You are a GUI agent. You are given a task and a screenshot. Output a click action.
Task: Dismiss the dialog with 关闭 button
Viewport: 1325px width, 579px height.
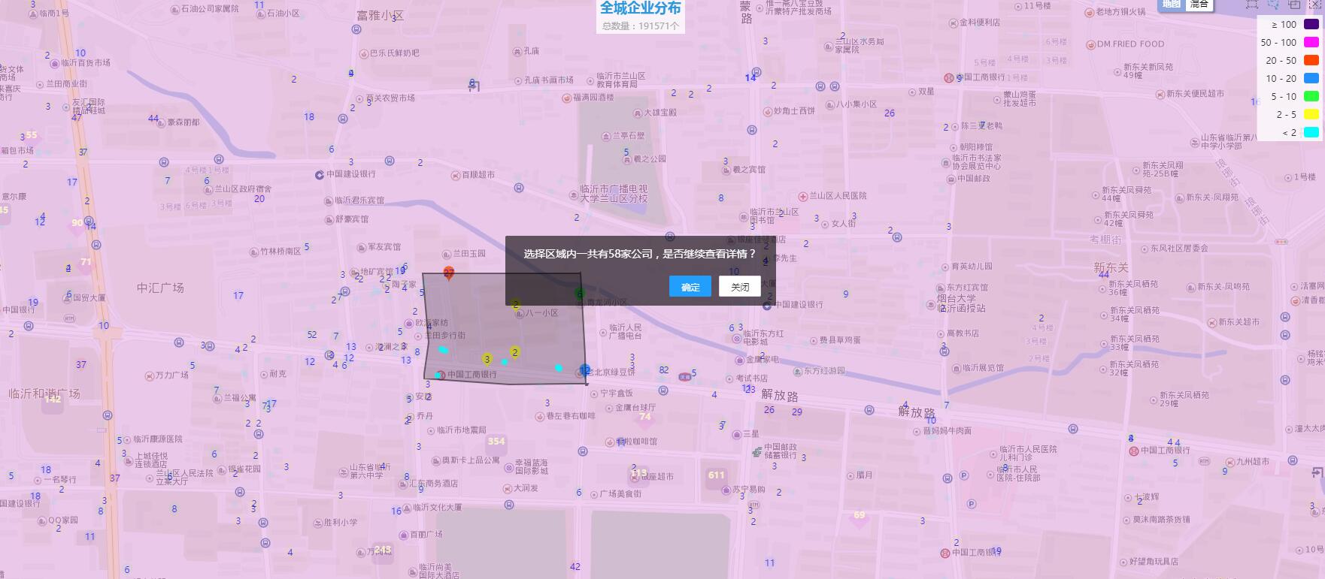click(x=739, y=286)
